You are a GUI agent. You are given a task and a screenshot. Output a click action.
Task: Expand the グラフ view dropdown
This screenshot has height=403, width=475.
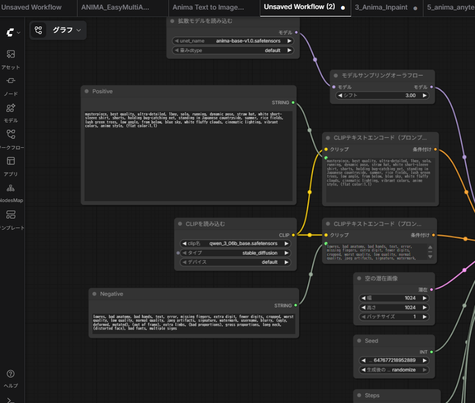[x=67, y=30]
